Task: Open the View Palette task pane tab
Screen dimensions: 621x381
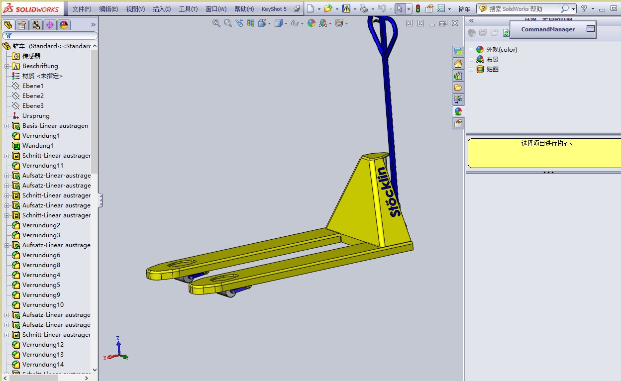Action: (x=458, y=99)
